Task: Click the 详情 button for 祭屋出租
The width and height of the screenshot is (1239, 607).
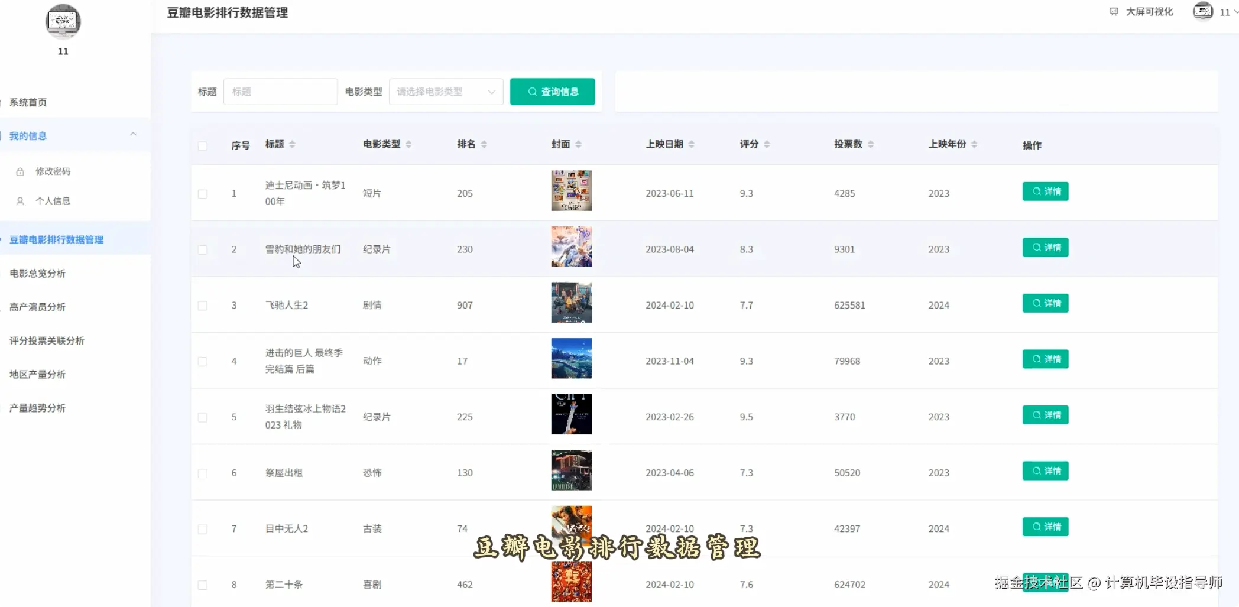Action: pyautogui.click(x=1045, y=470)
